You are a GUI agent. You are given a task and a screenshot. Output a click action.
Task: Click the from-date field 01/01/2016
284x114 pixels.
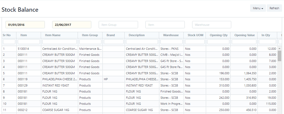click(x=25, y=25)
